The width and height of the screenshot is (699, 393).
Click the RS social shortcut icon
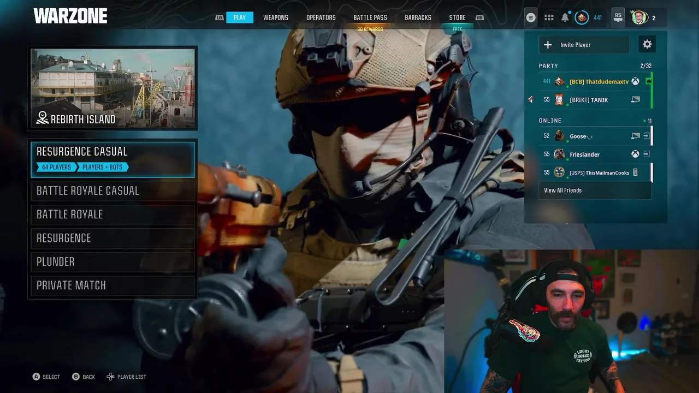click(618, 17)
